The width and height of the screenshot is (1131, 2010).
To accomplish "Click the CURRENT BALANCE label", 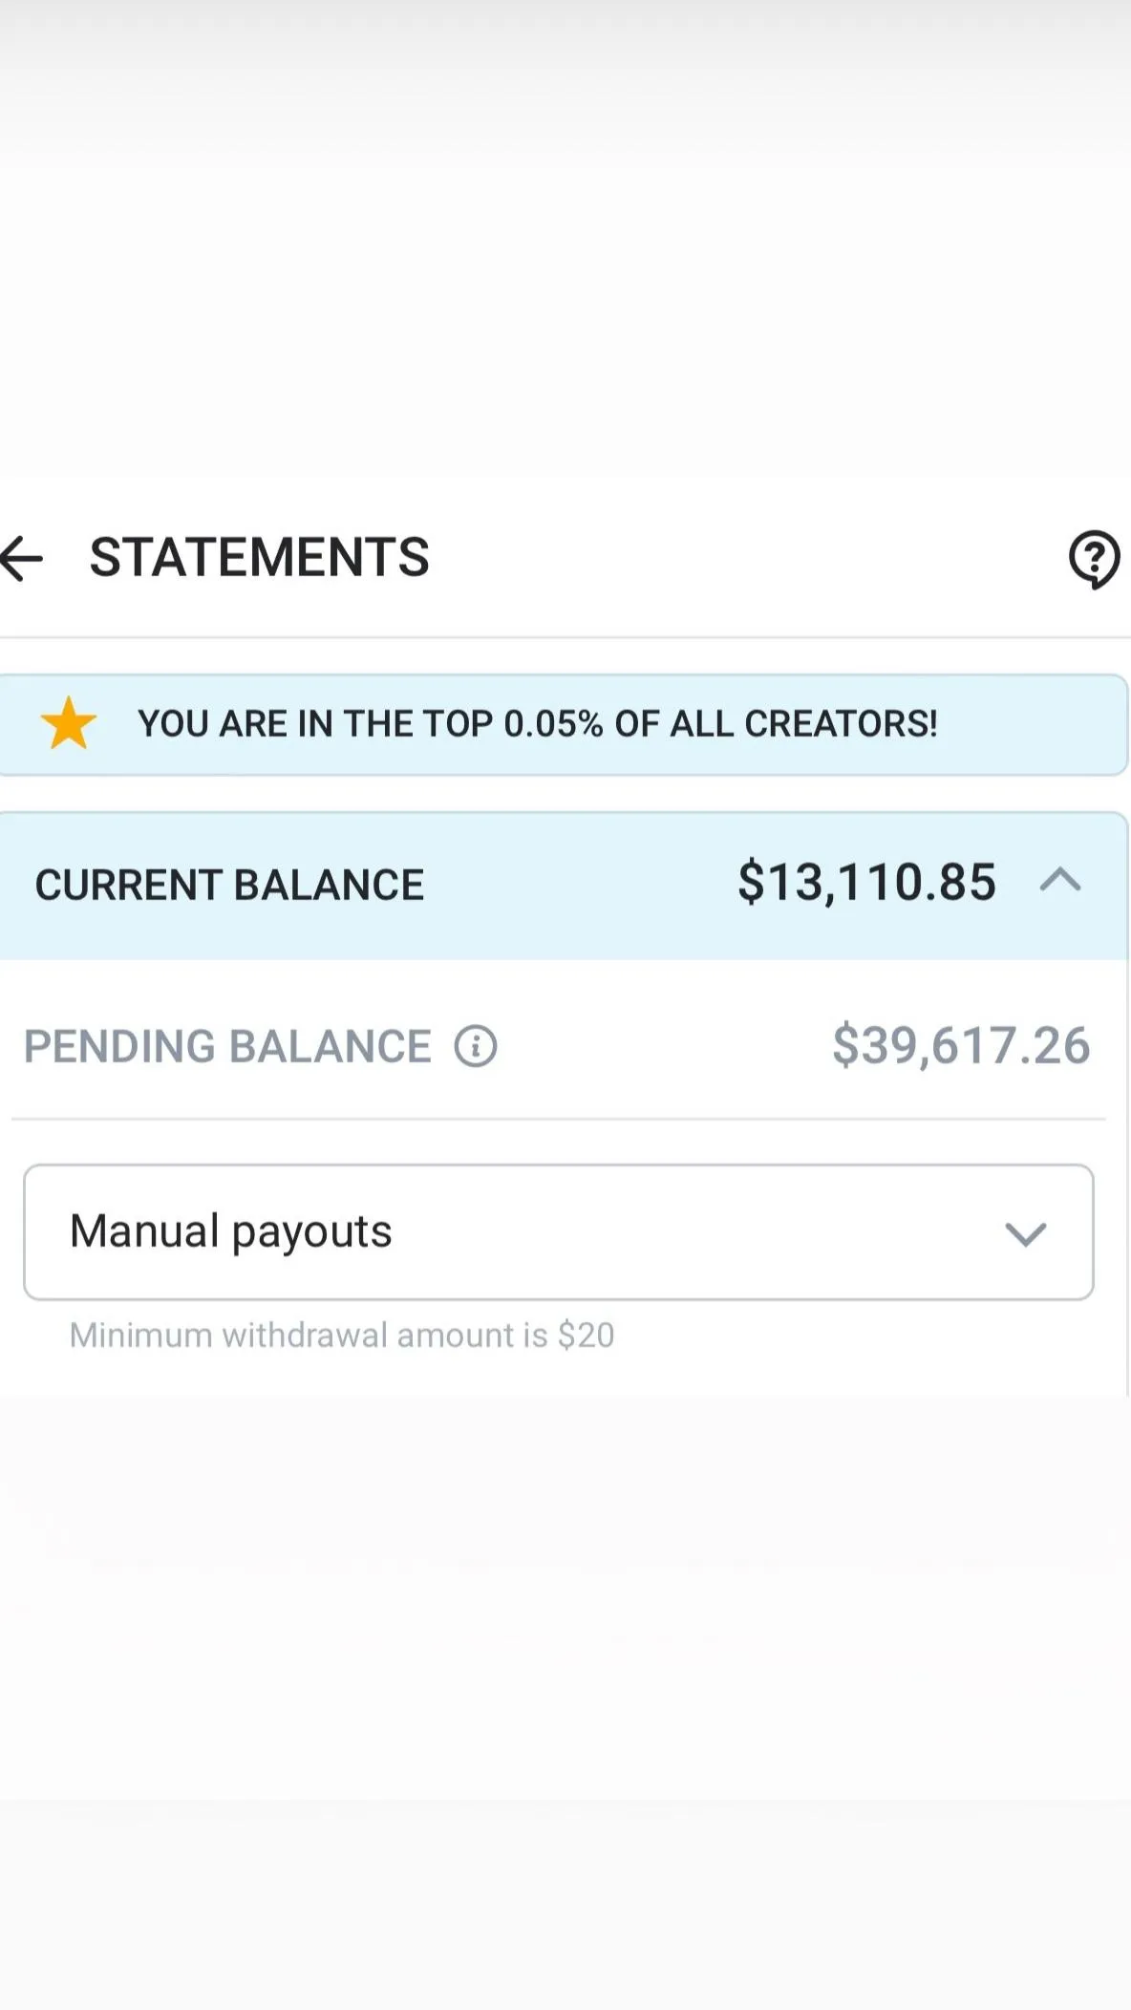I will tap(229, 885).
